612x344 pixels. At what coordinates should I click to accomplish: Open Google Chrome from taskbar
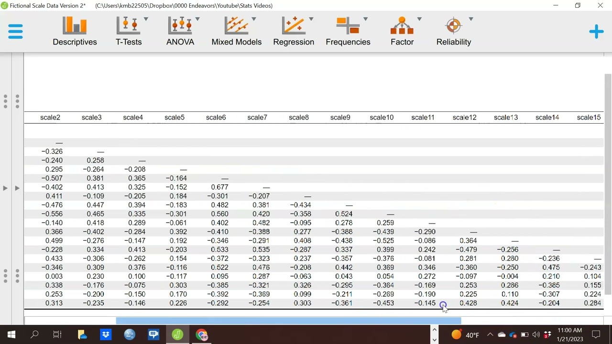click(x=201, y=334)
